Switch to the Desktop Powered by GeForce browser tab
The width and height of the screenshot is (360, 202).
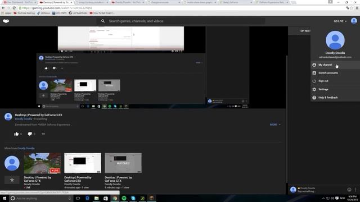click(56, 2)
